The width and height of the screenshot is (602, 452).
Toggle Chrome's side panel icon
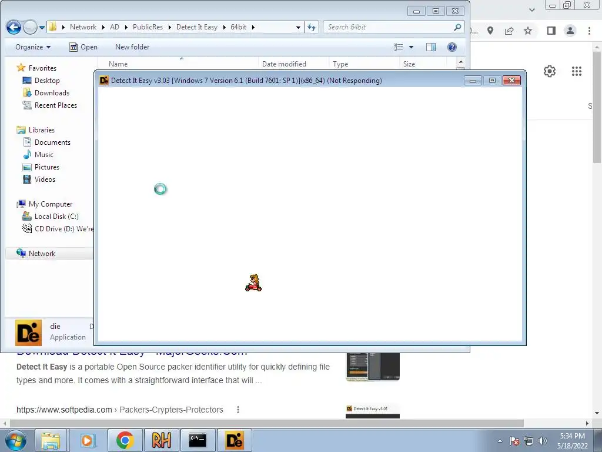551,31
